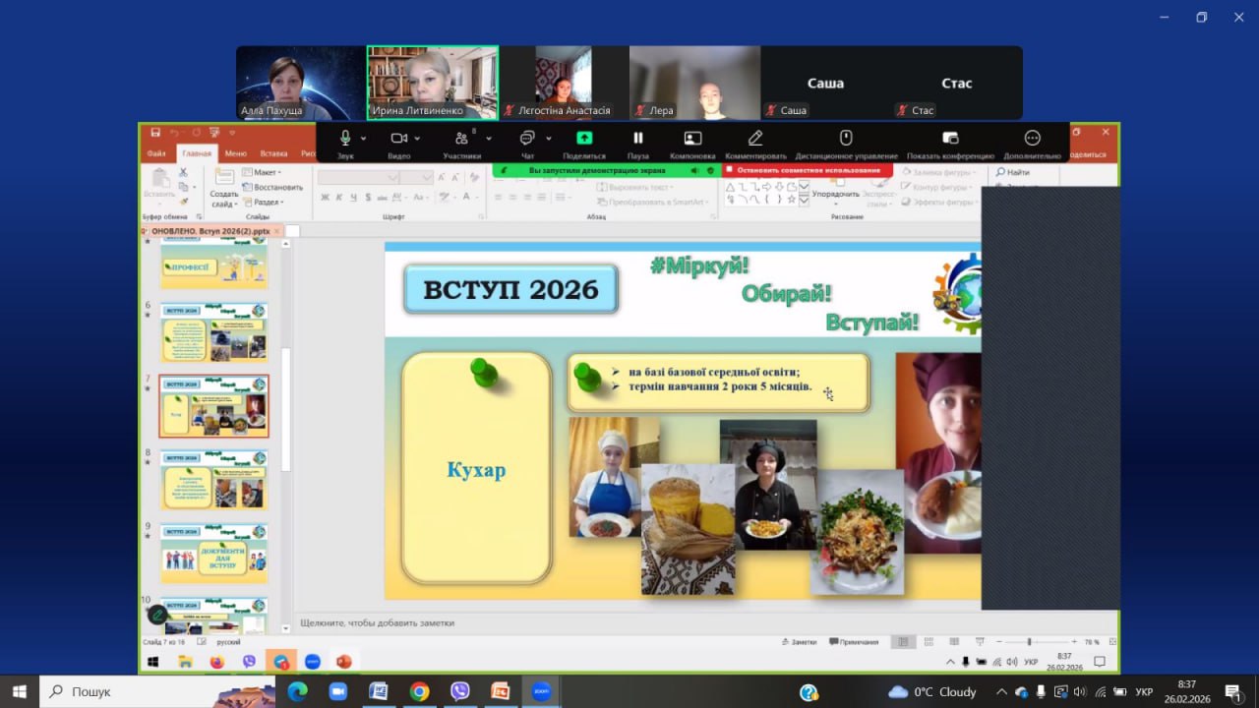Viewport: 1259px width, 708px height.
Task: Open the Дополнительно more options icon
Action: coord(1032,139)
